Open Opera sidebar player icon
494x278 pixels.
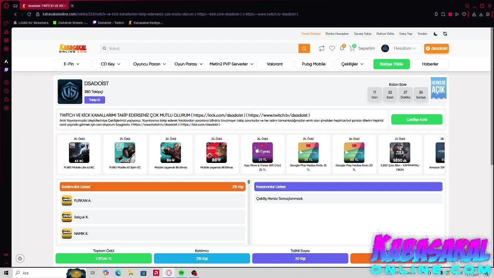pos(6,83)
